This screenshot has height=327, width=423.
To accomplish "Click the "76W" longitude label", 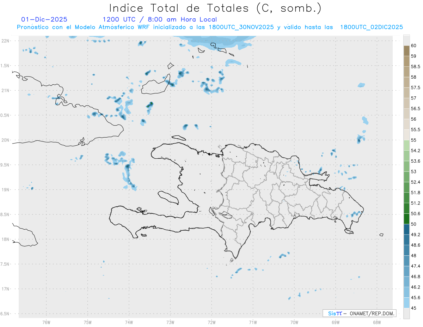I will pos(46,322).
